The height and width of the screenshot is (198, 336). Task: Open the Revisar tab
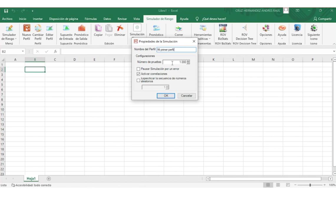click(x=122, y=19)
